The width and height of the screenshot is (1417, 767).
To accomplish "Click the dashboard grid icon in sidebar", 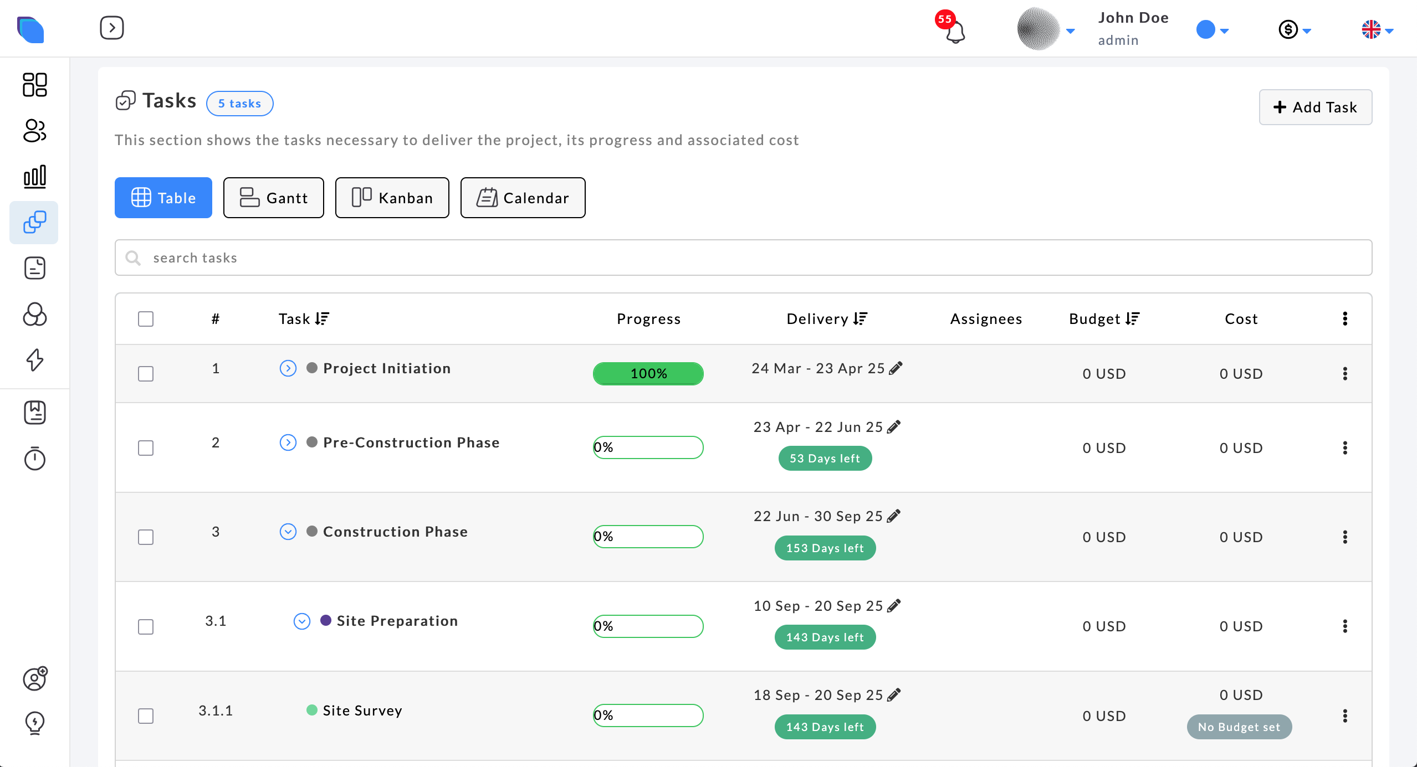I will coord(34,85).
